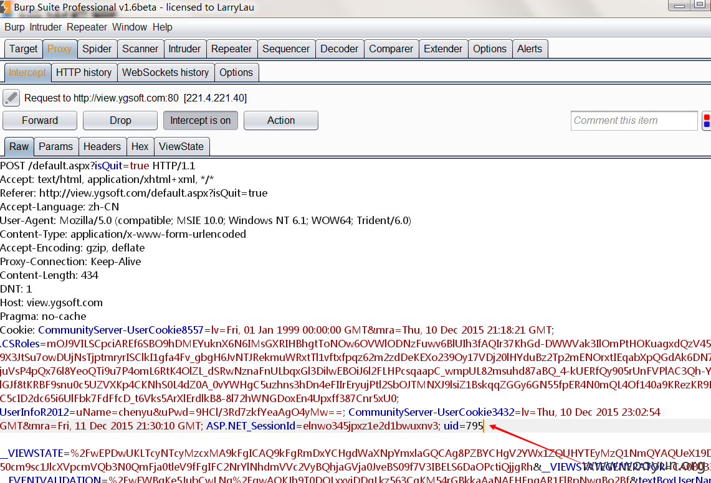Click the ASP.NET_SessionId cookie name
Screen dimensions: 711x483
[x=251, y=426]
